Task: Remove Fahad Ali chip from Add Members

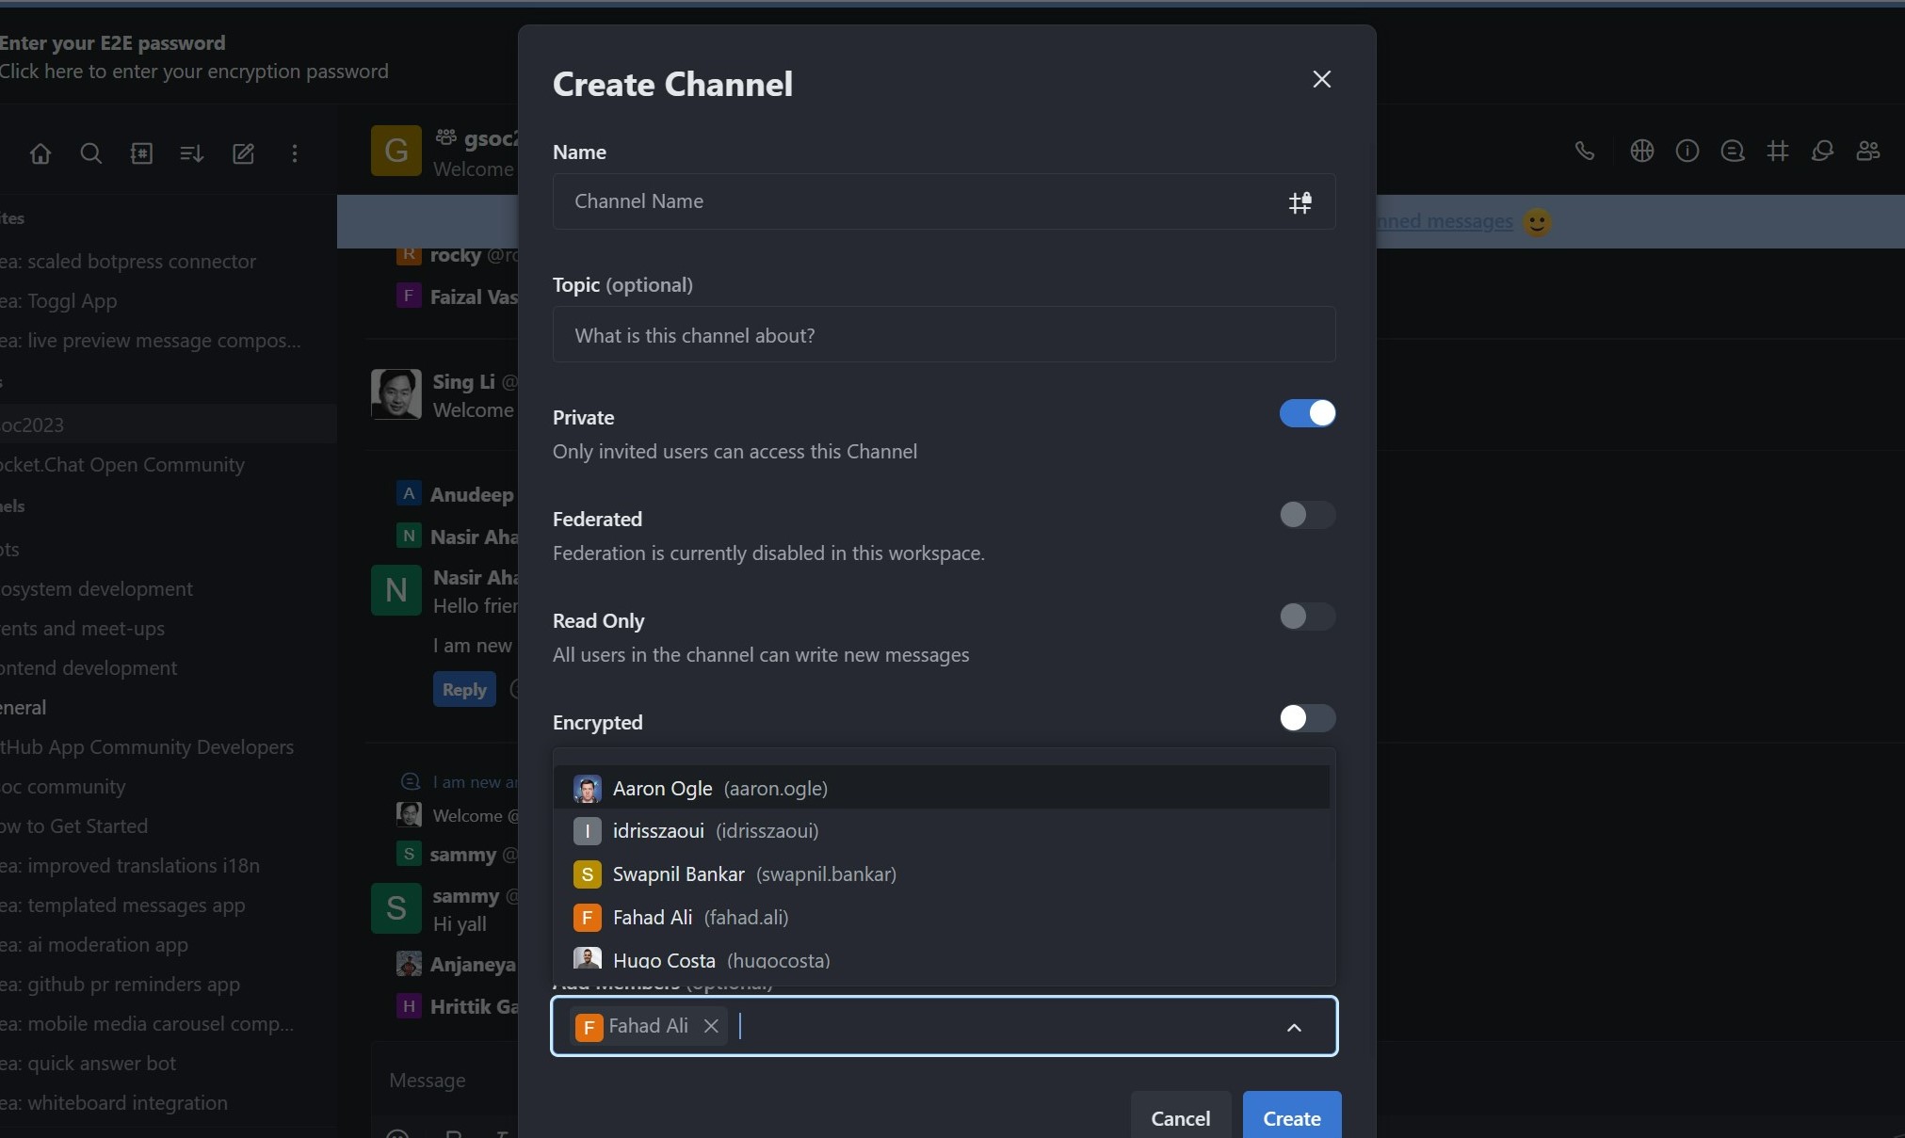Action: coord(711,1027)
